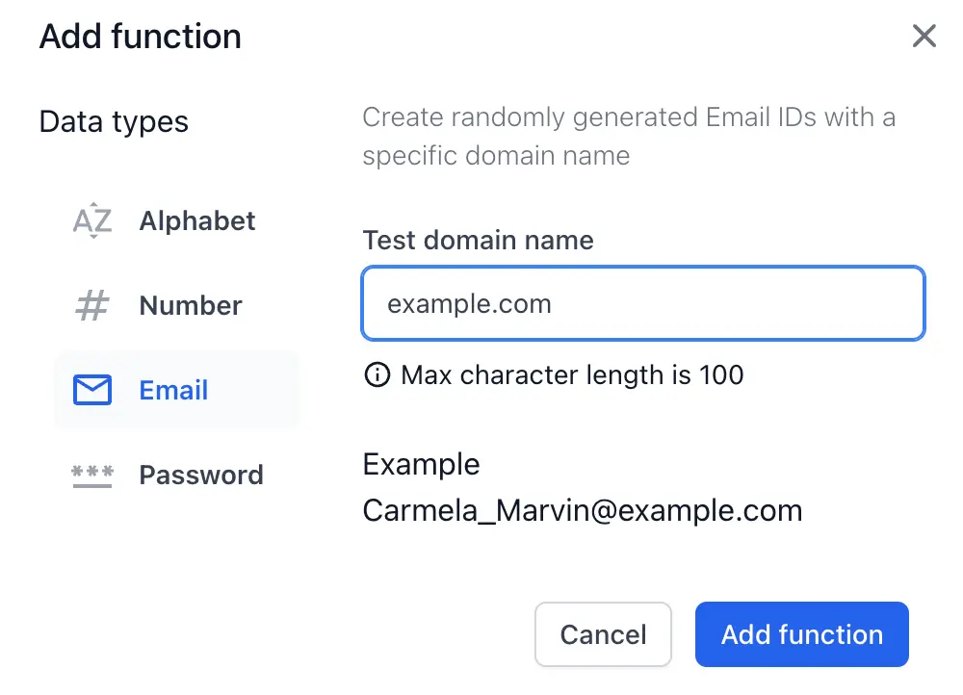The width and height of the screenshot is (963, 695).
Task: Click the Max character length hint text
Action: (572, 375)
